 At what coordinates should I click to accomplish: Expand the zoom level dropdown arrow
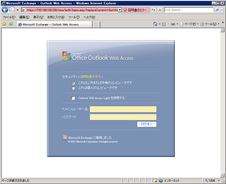click(219, 181)
